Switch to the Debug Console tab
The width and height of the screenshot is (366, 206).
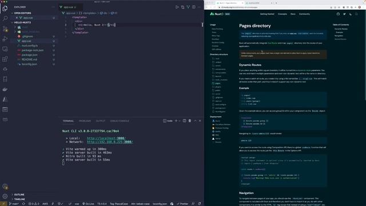coord(120,121)
